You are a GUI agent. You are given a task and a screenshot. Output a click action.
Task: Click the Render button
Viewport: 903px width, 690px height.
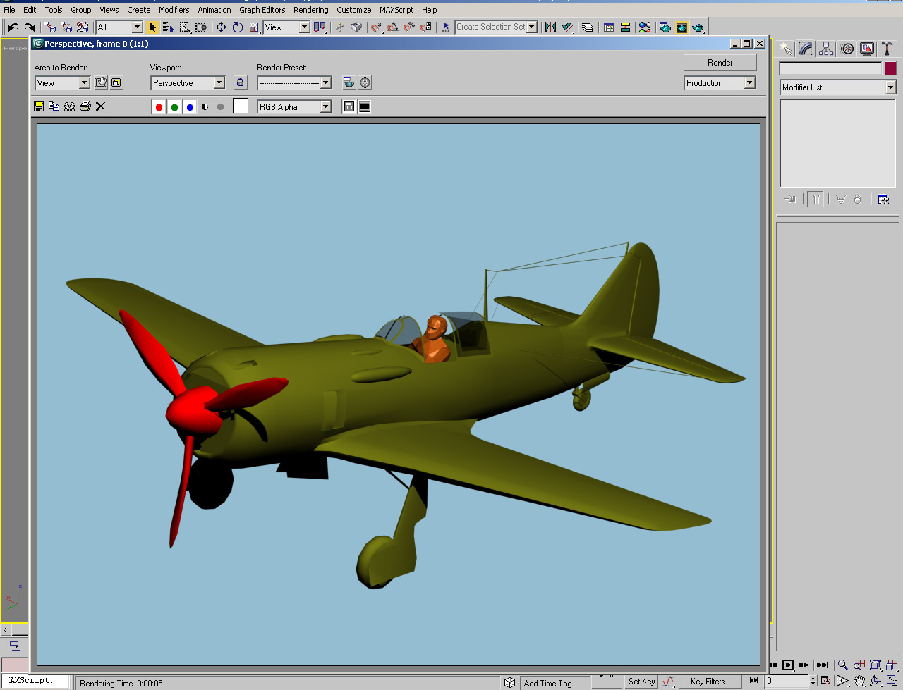point(720,63)
